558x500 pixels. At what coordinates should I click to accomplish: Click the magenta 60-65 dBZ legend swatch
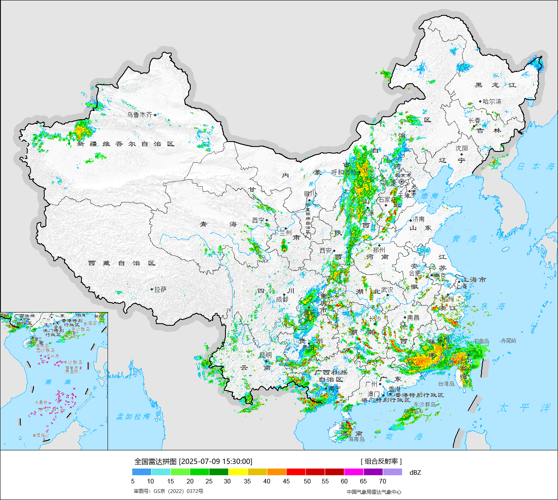pos(354,472)
